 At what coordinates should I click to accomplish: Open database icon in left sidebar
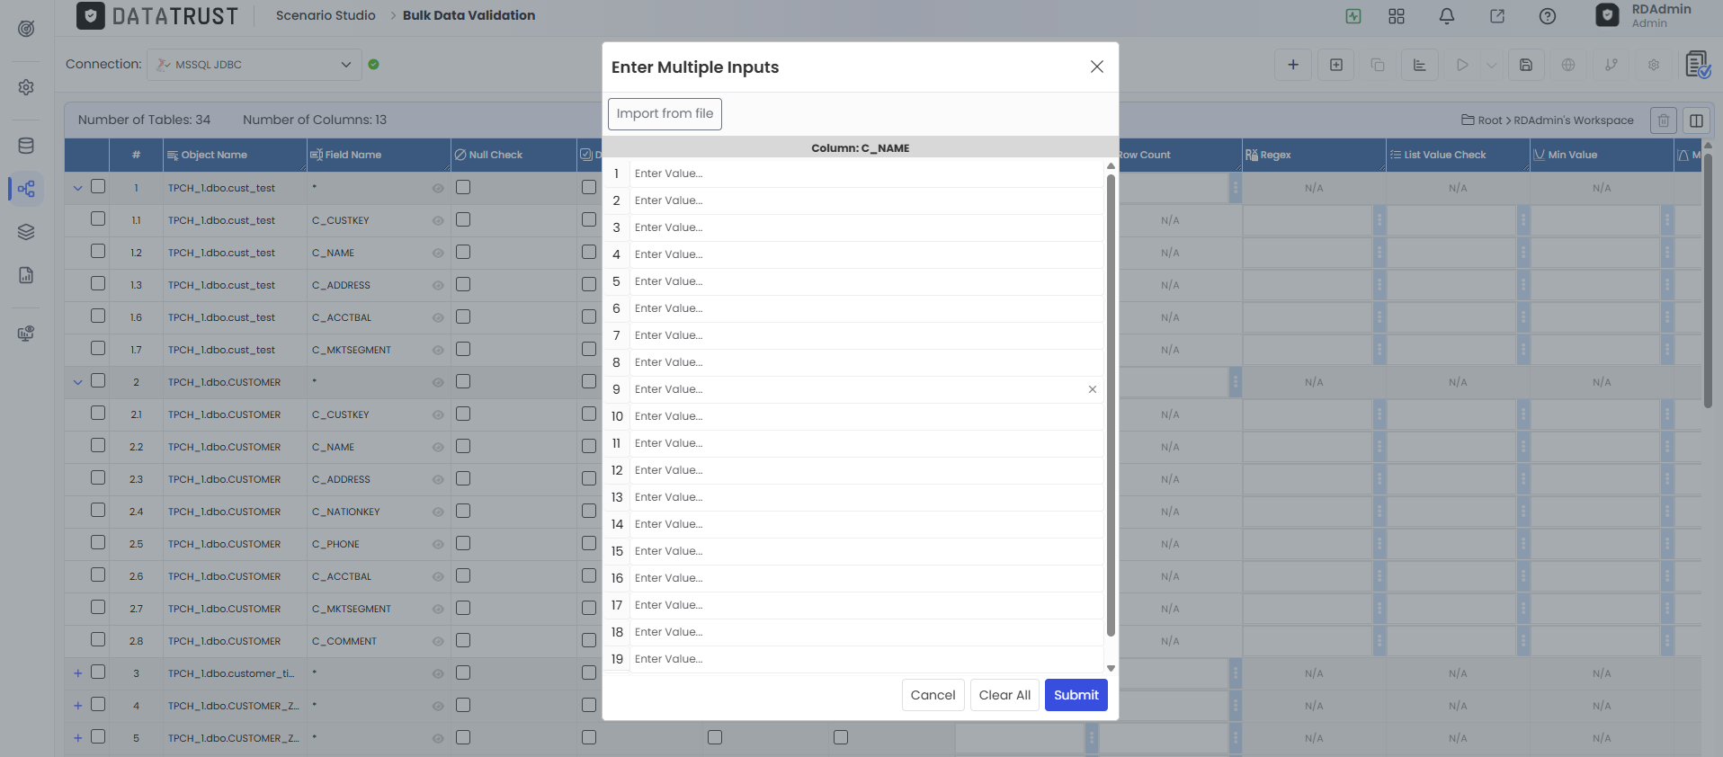[x=26, y=146]
